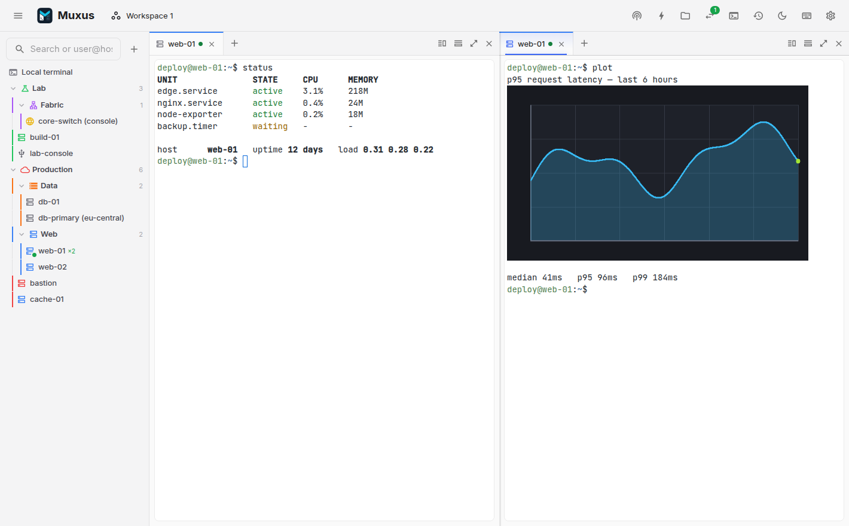The image size is (849, 526).
Task: Open lab-console serial entry
Action: pyautogui.click(x=51, y=153)
